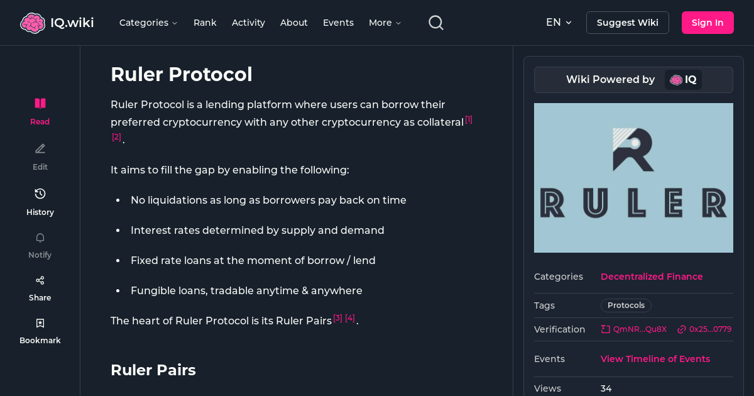
Task: Open the search magnifier icon
Action: pyautogui.click(x=435, y=22)
